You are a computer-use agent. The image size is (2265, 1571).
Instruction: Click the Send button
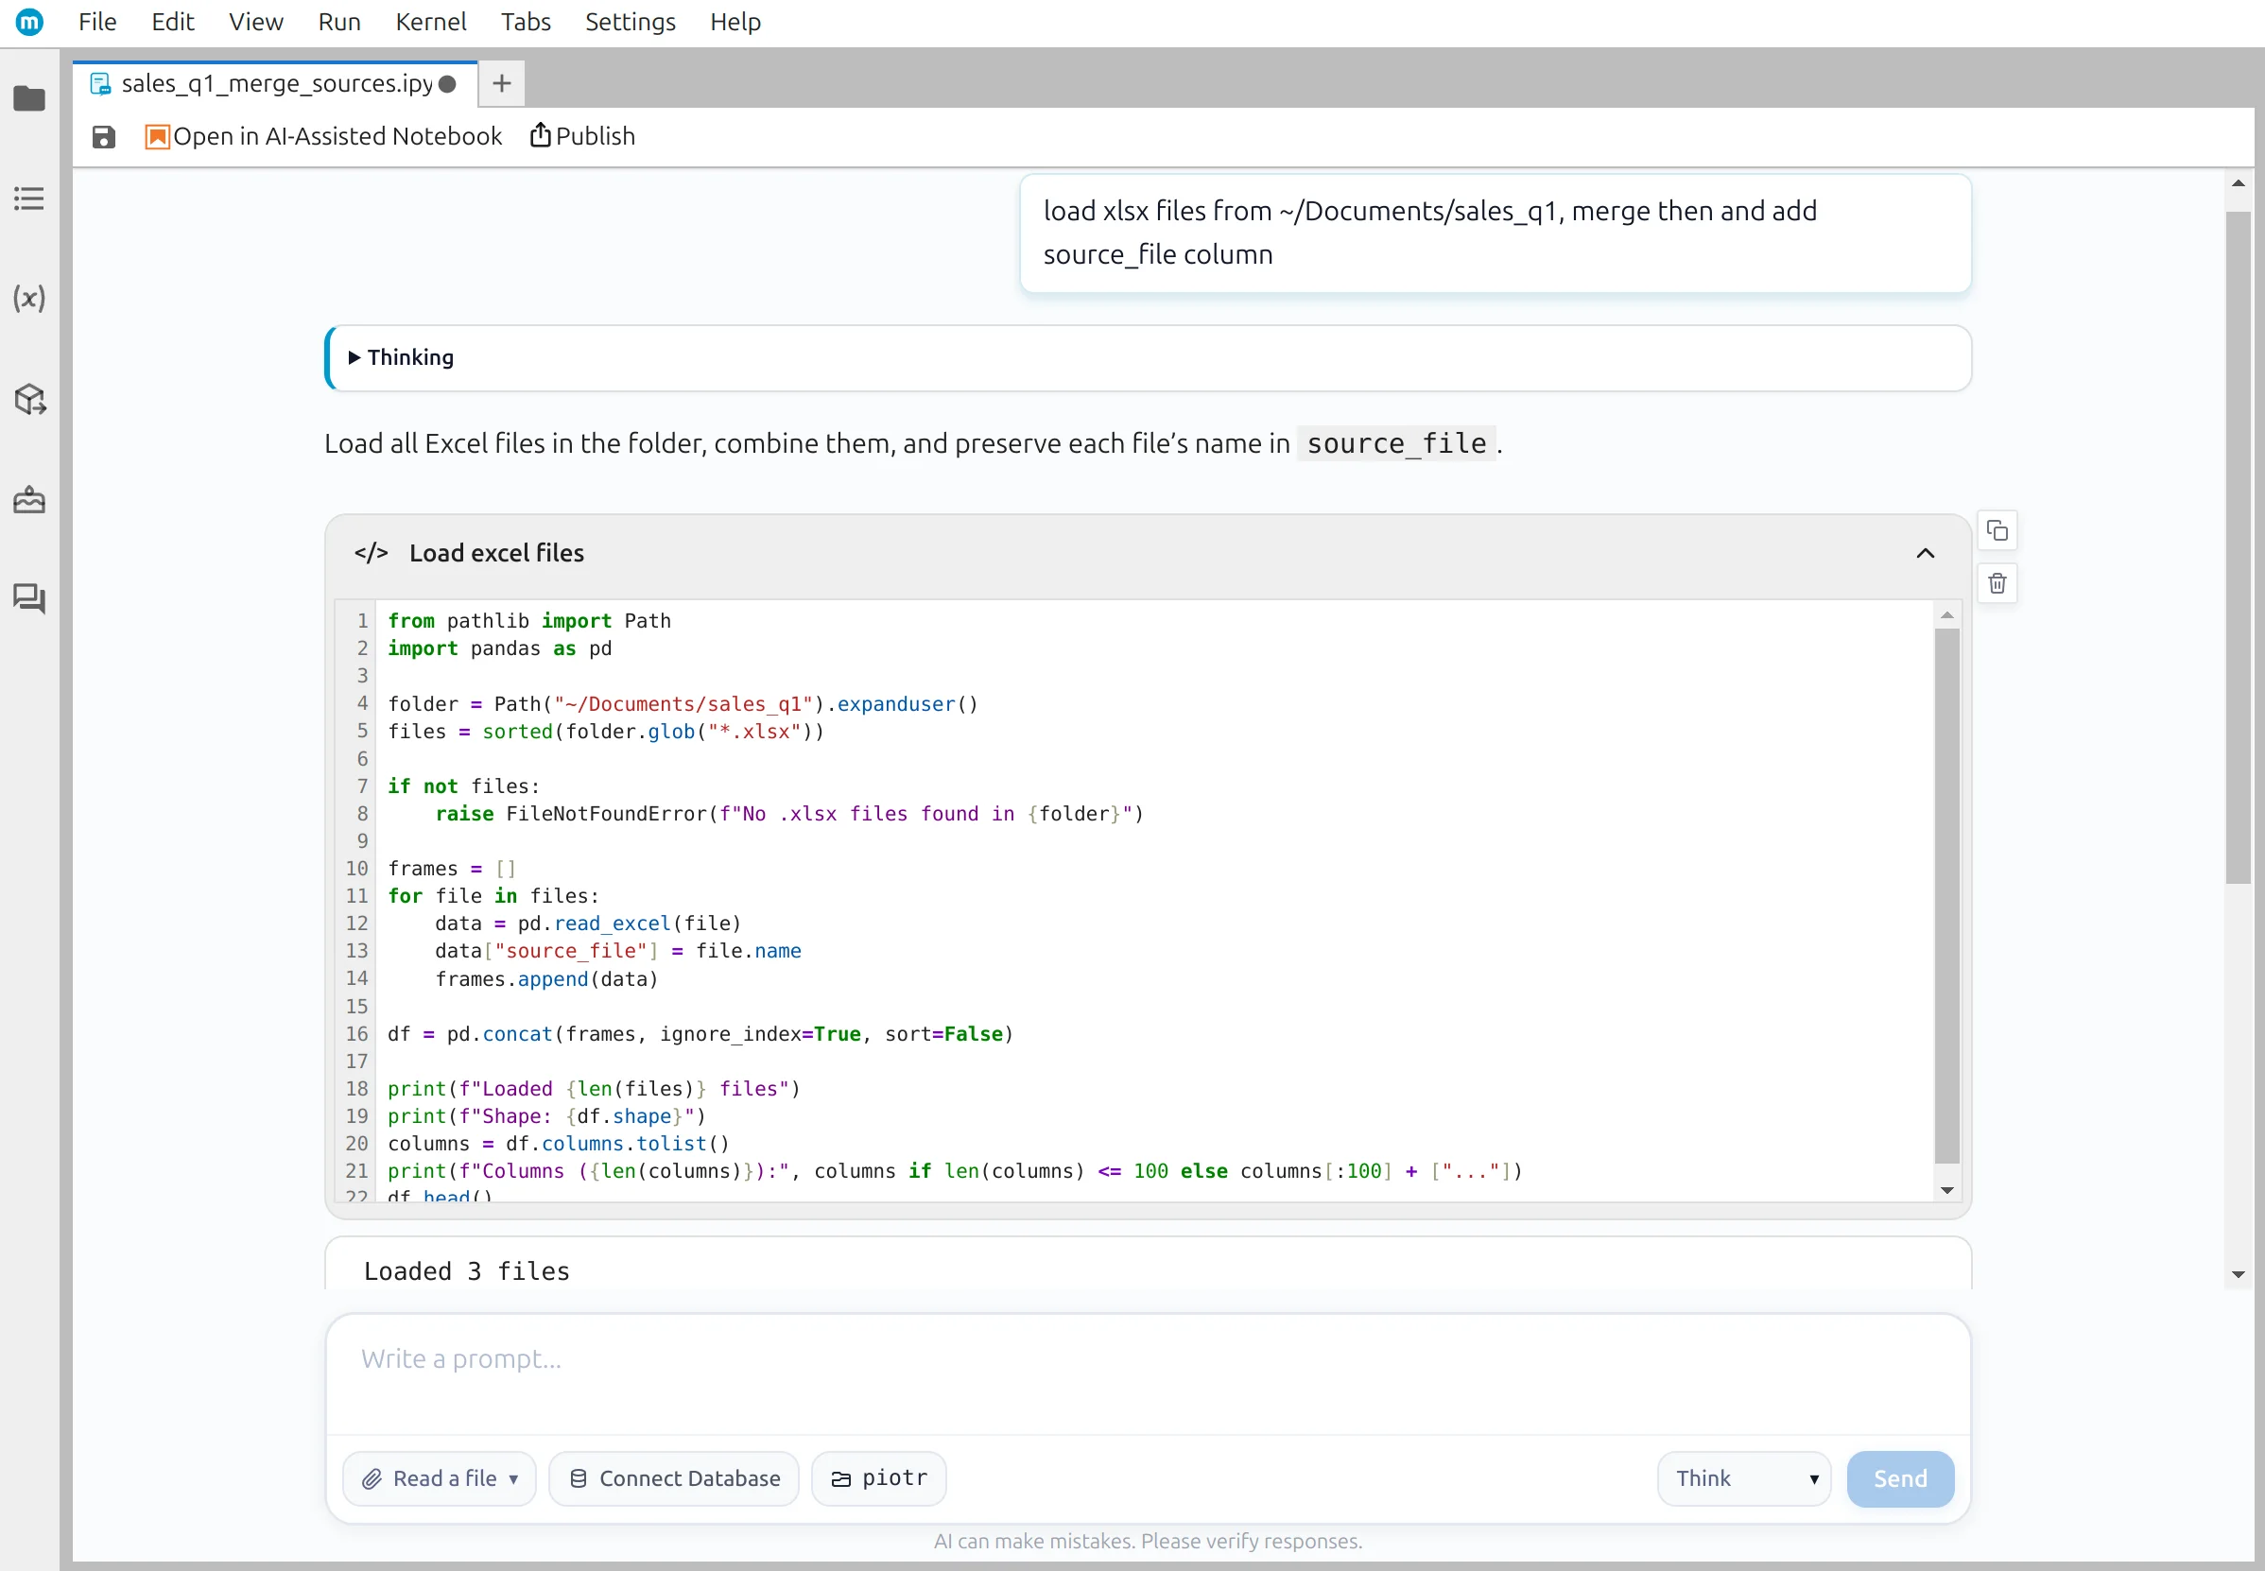coord(1900,1478)
